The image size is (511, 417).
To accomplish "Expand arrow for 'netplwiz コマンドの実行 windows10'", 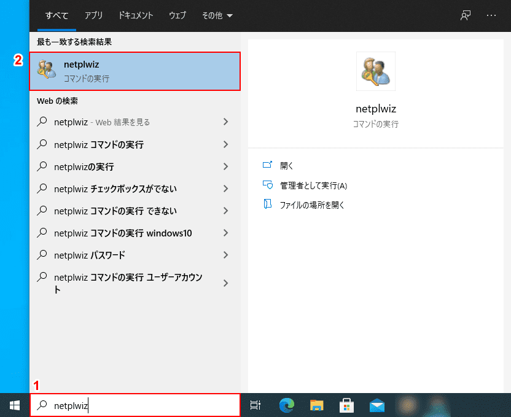I will point(225,233).
